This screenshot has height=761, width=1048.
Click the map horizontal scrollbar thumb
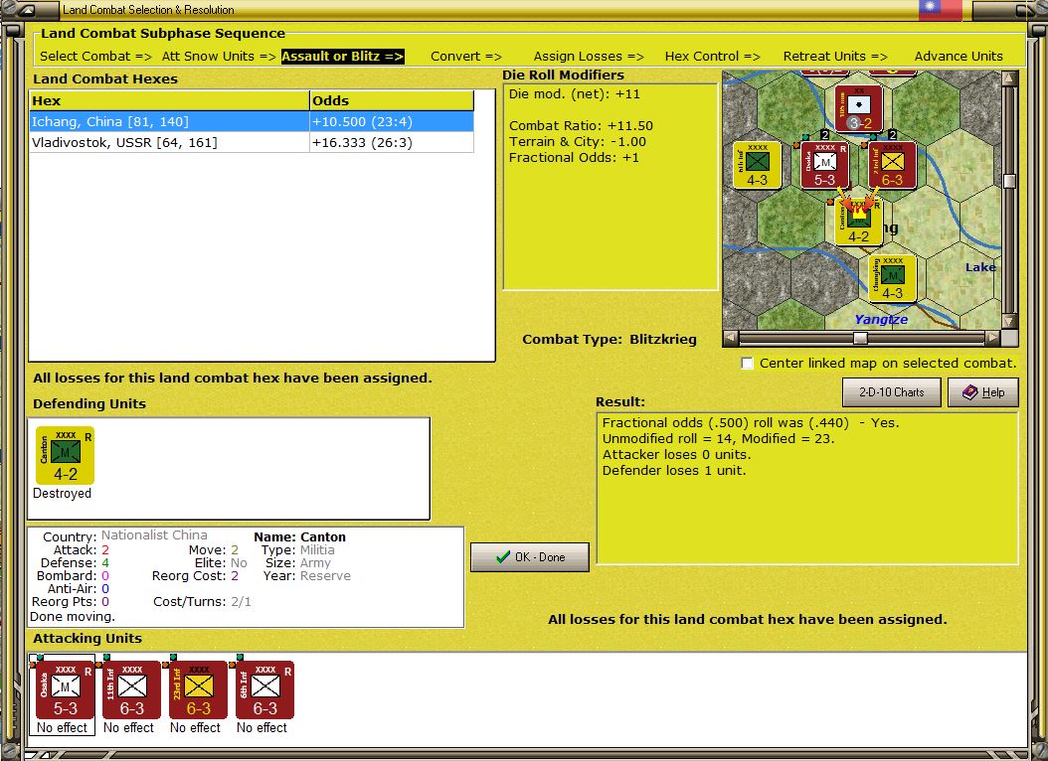861,339
